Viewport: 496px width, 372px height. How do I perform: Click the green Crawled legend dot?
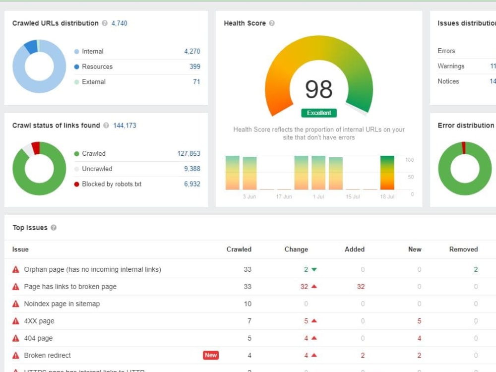pyautogui.click(x=76, y=154)
